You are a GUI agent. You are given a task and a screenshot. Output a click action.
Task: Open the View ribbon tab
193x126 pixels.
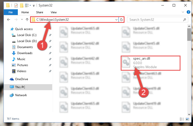(53, 12)
